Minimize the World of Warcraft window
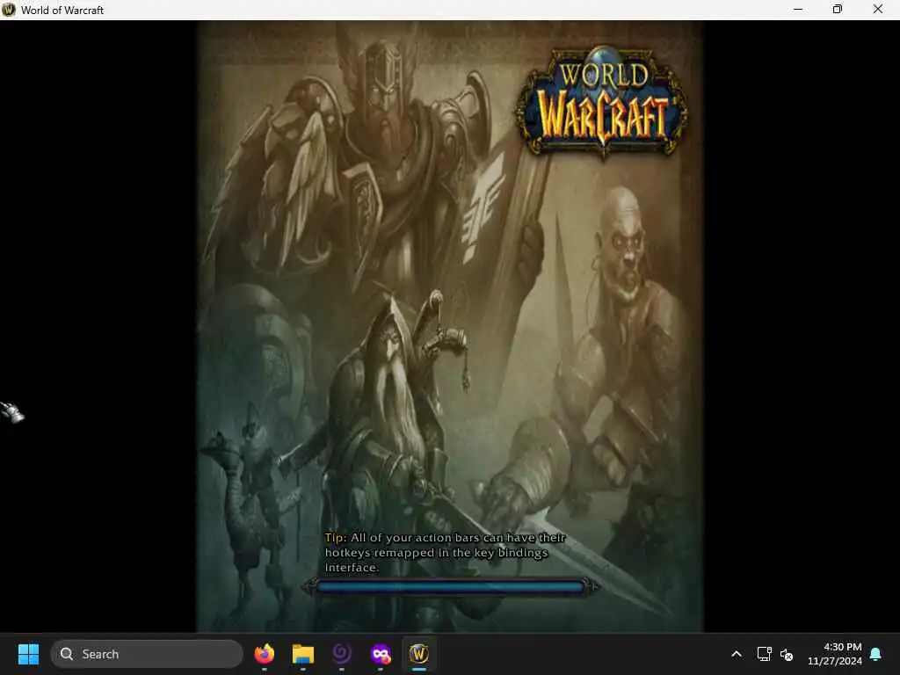The width and height of the screenshot is (900, 675). (798, 10)
